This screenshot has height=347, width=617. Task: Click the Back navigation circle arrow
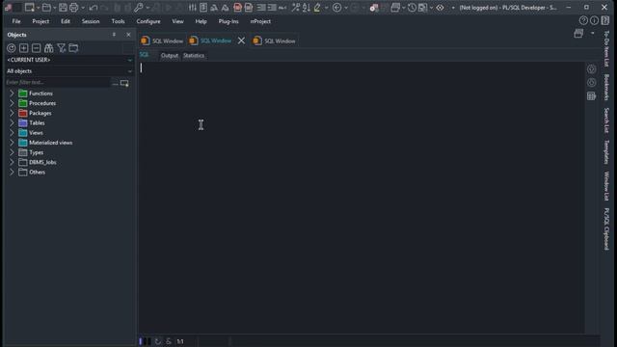click(x=336, y=8)
